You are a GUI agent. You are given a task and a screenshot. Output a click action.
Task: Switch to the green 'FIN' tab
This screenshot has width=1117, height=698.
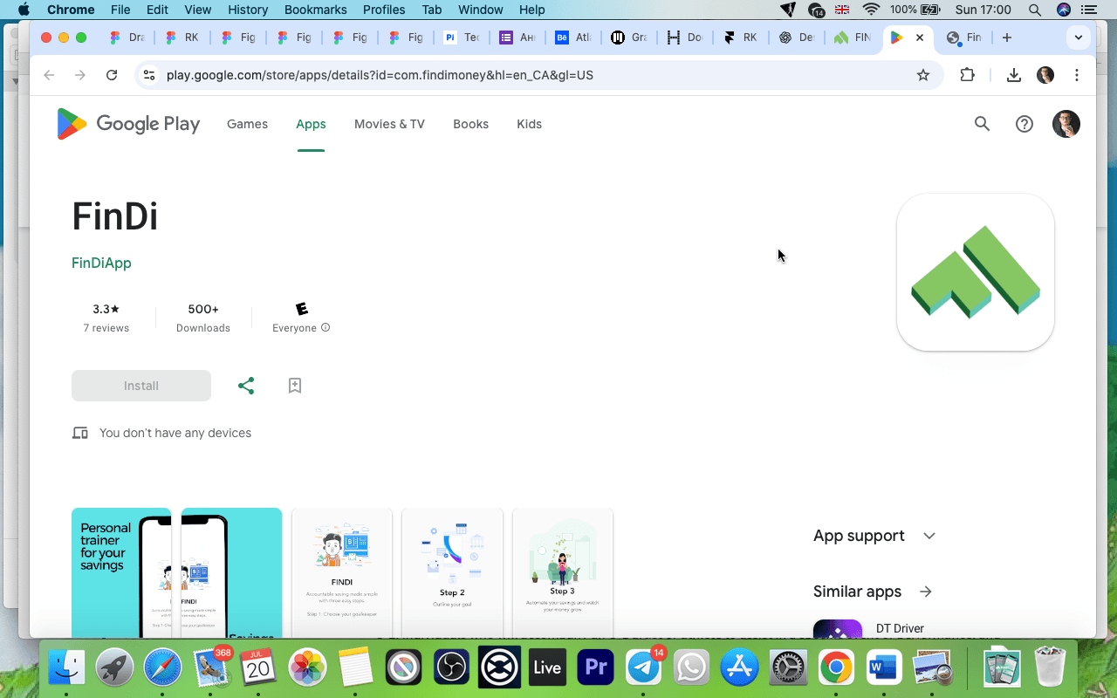point(853,38)
